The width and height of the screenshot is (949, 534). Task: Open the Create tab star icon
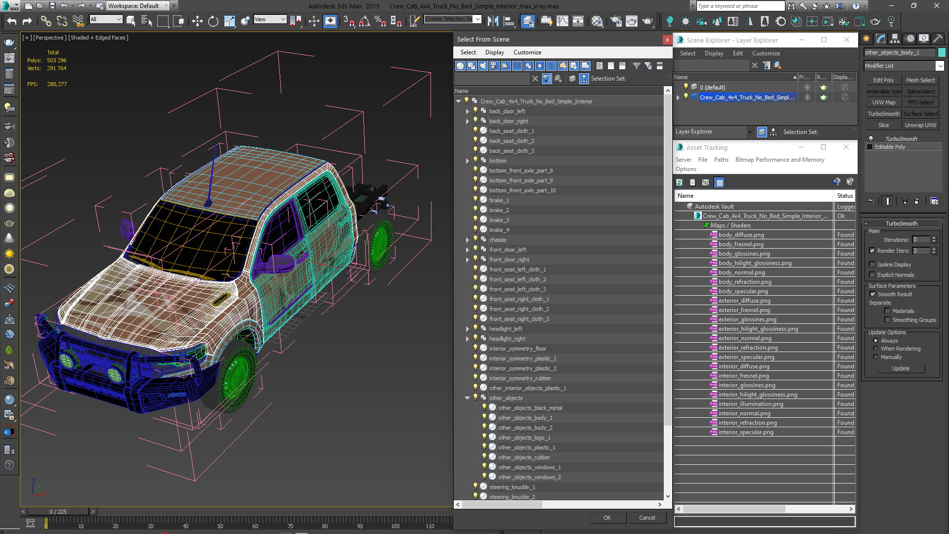tap(866, 39)
